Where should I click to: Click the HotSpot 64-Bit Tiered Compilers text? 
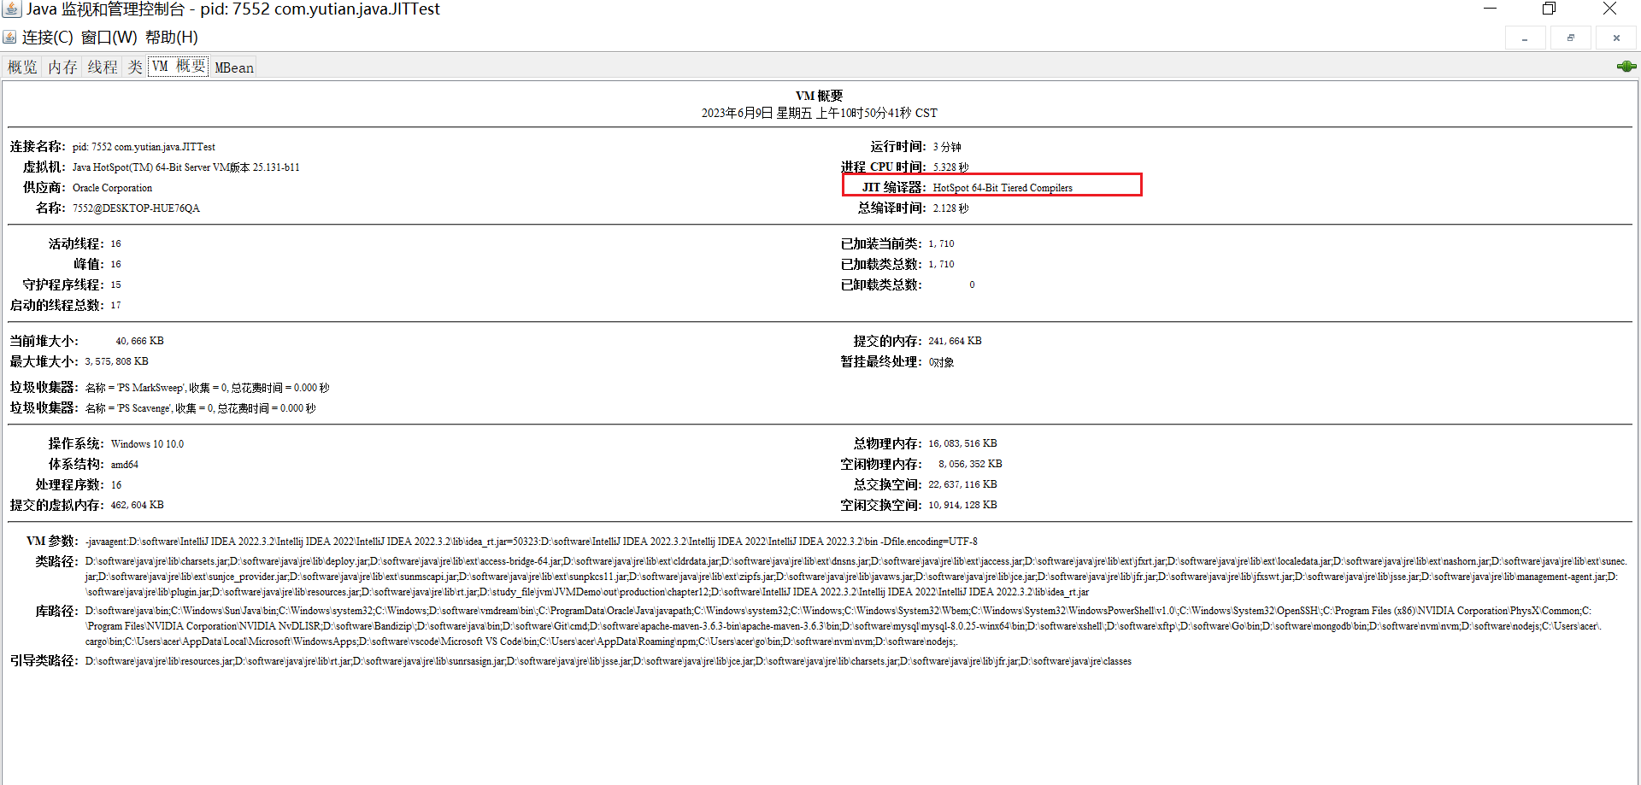click(1002, 188)
